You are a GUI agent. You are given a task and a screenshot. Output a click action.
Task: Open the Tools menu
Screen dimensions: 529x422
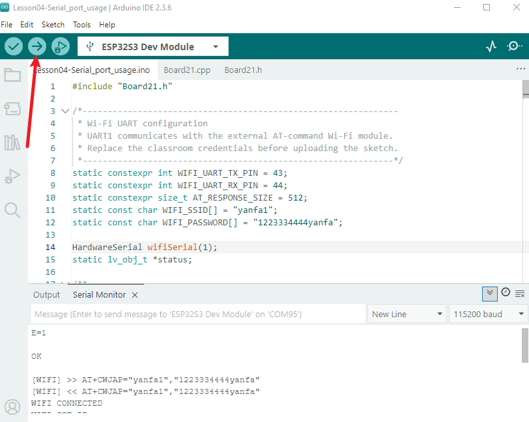point(81,25)
